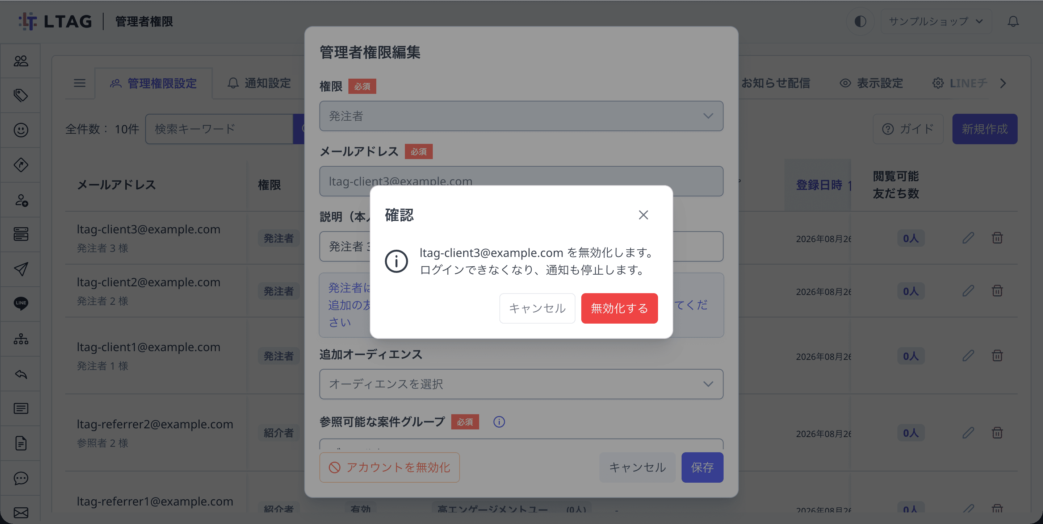1043x524 pixels.
Task: Confirm with the red 無効化する button
Action: pos(619,308)
